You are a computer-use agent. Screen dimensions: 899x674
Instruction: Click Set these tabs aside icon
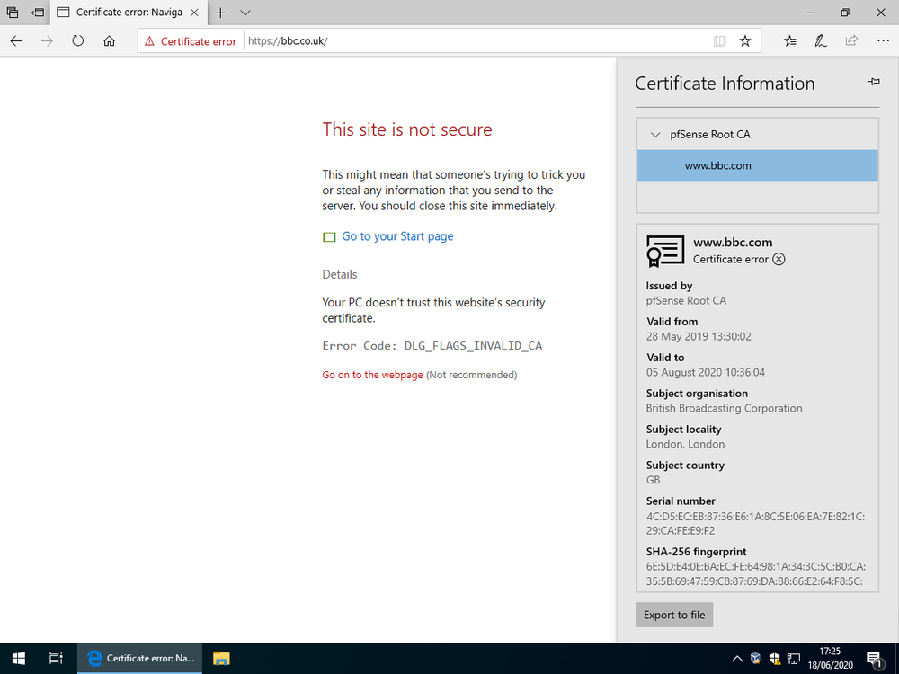(38, 12)
